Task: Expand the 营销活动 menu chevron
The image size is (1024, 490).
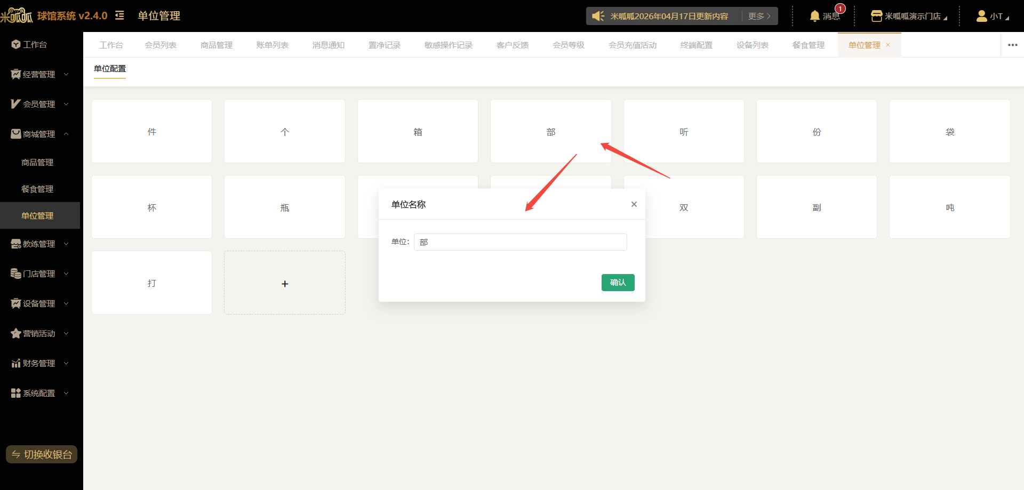Action: pos(66,333)
